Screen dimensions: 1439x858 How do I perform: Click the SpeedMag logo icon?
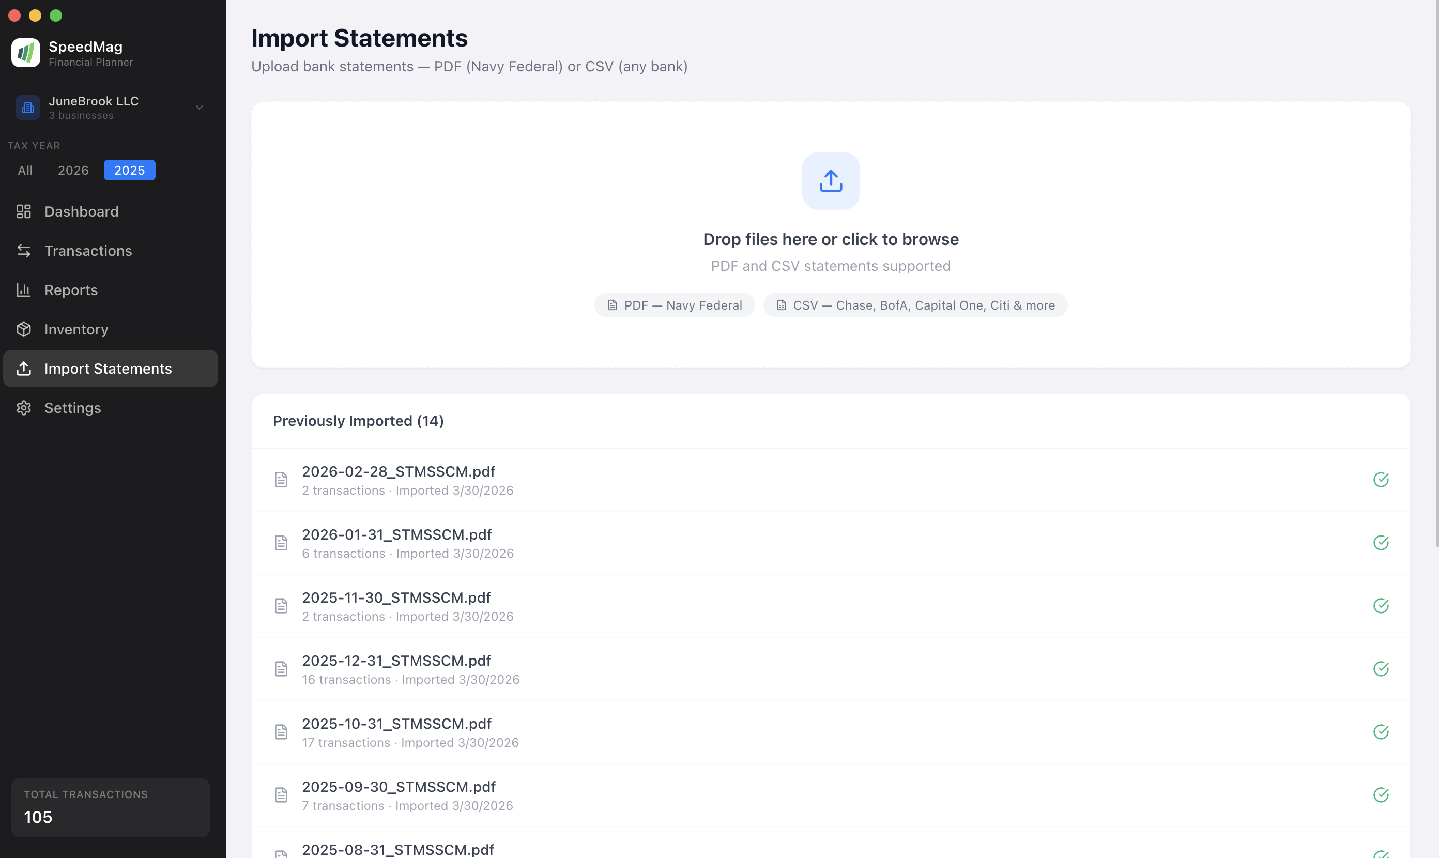(25, 53)
